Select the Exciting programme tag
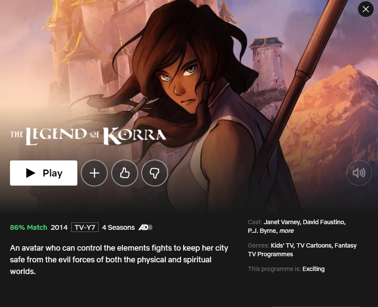Image resolution: width=378 pixels, height=307 pixels. point(313,269)
